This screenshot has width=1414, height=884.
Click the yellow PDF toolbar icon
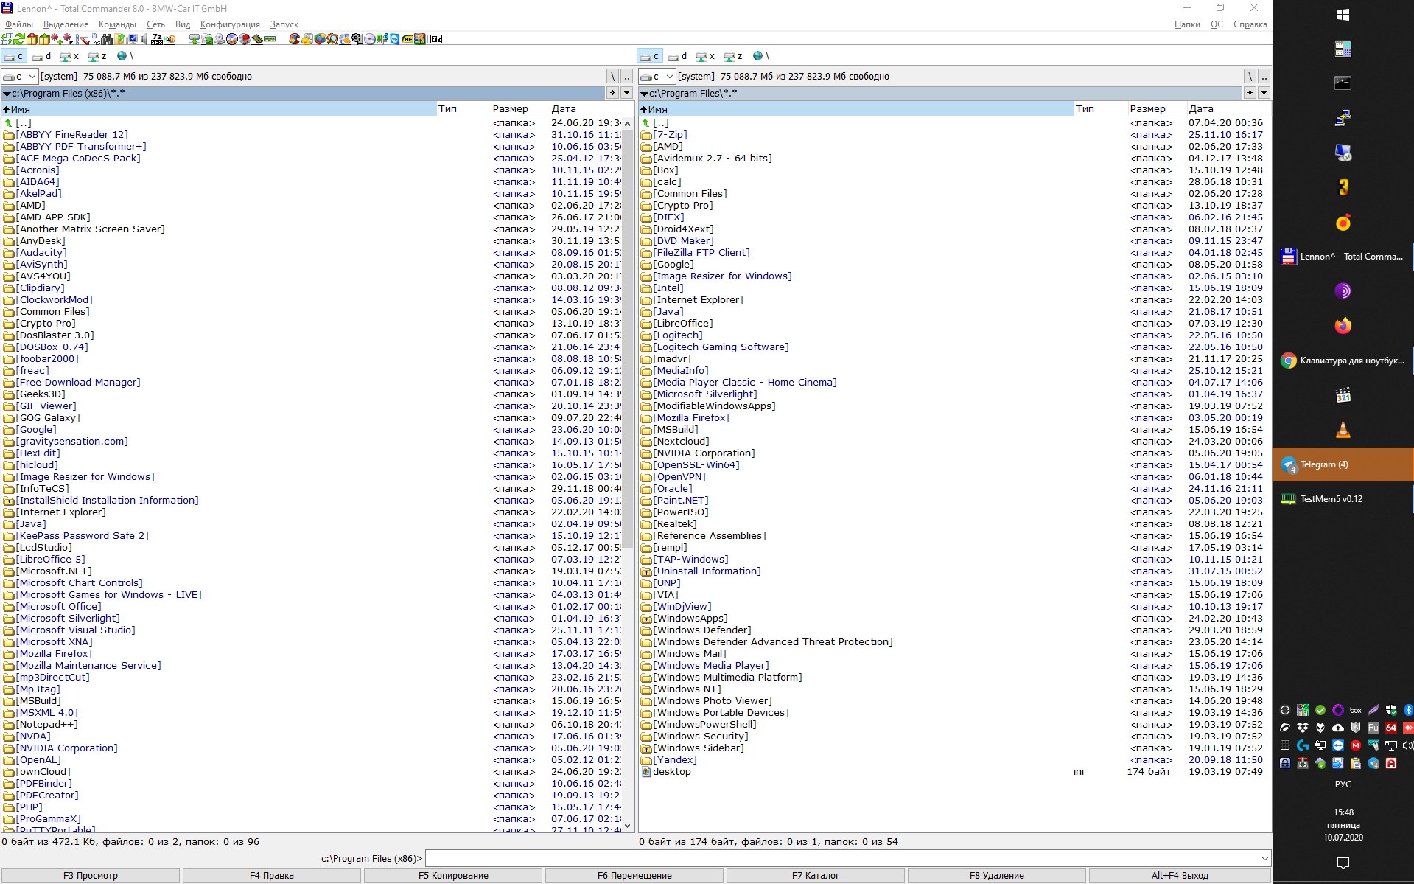click(x=407, y=39)
